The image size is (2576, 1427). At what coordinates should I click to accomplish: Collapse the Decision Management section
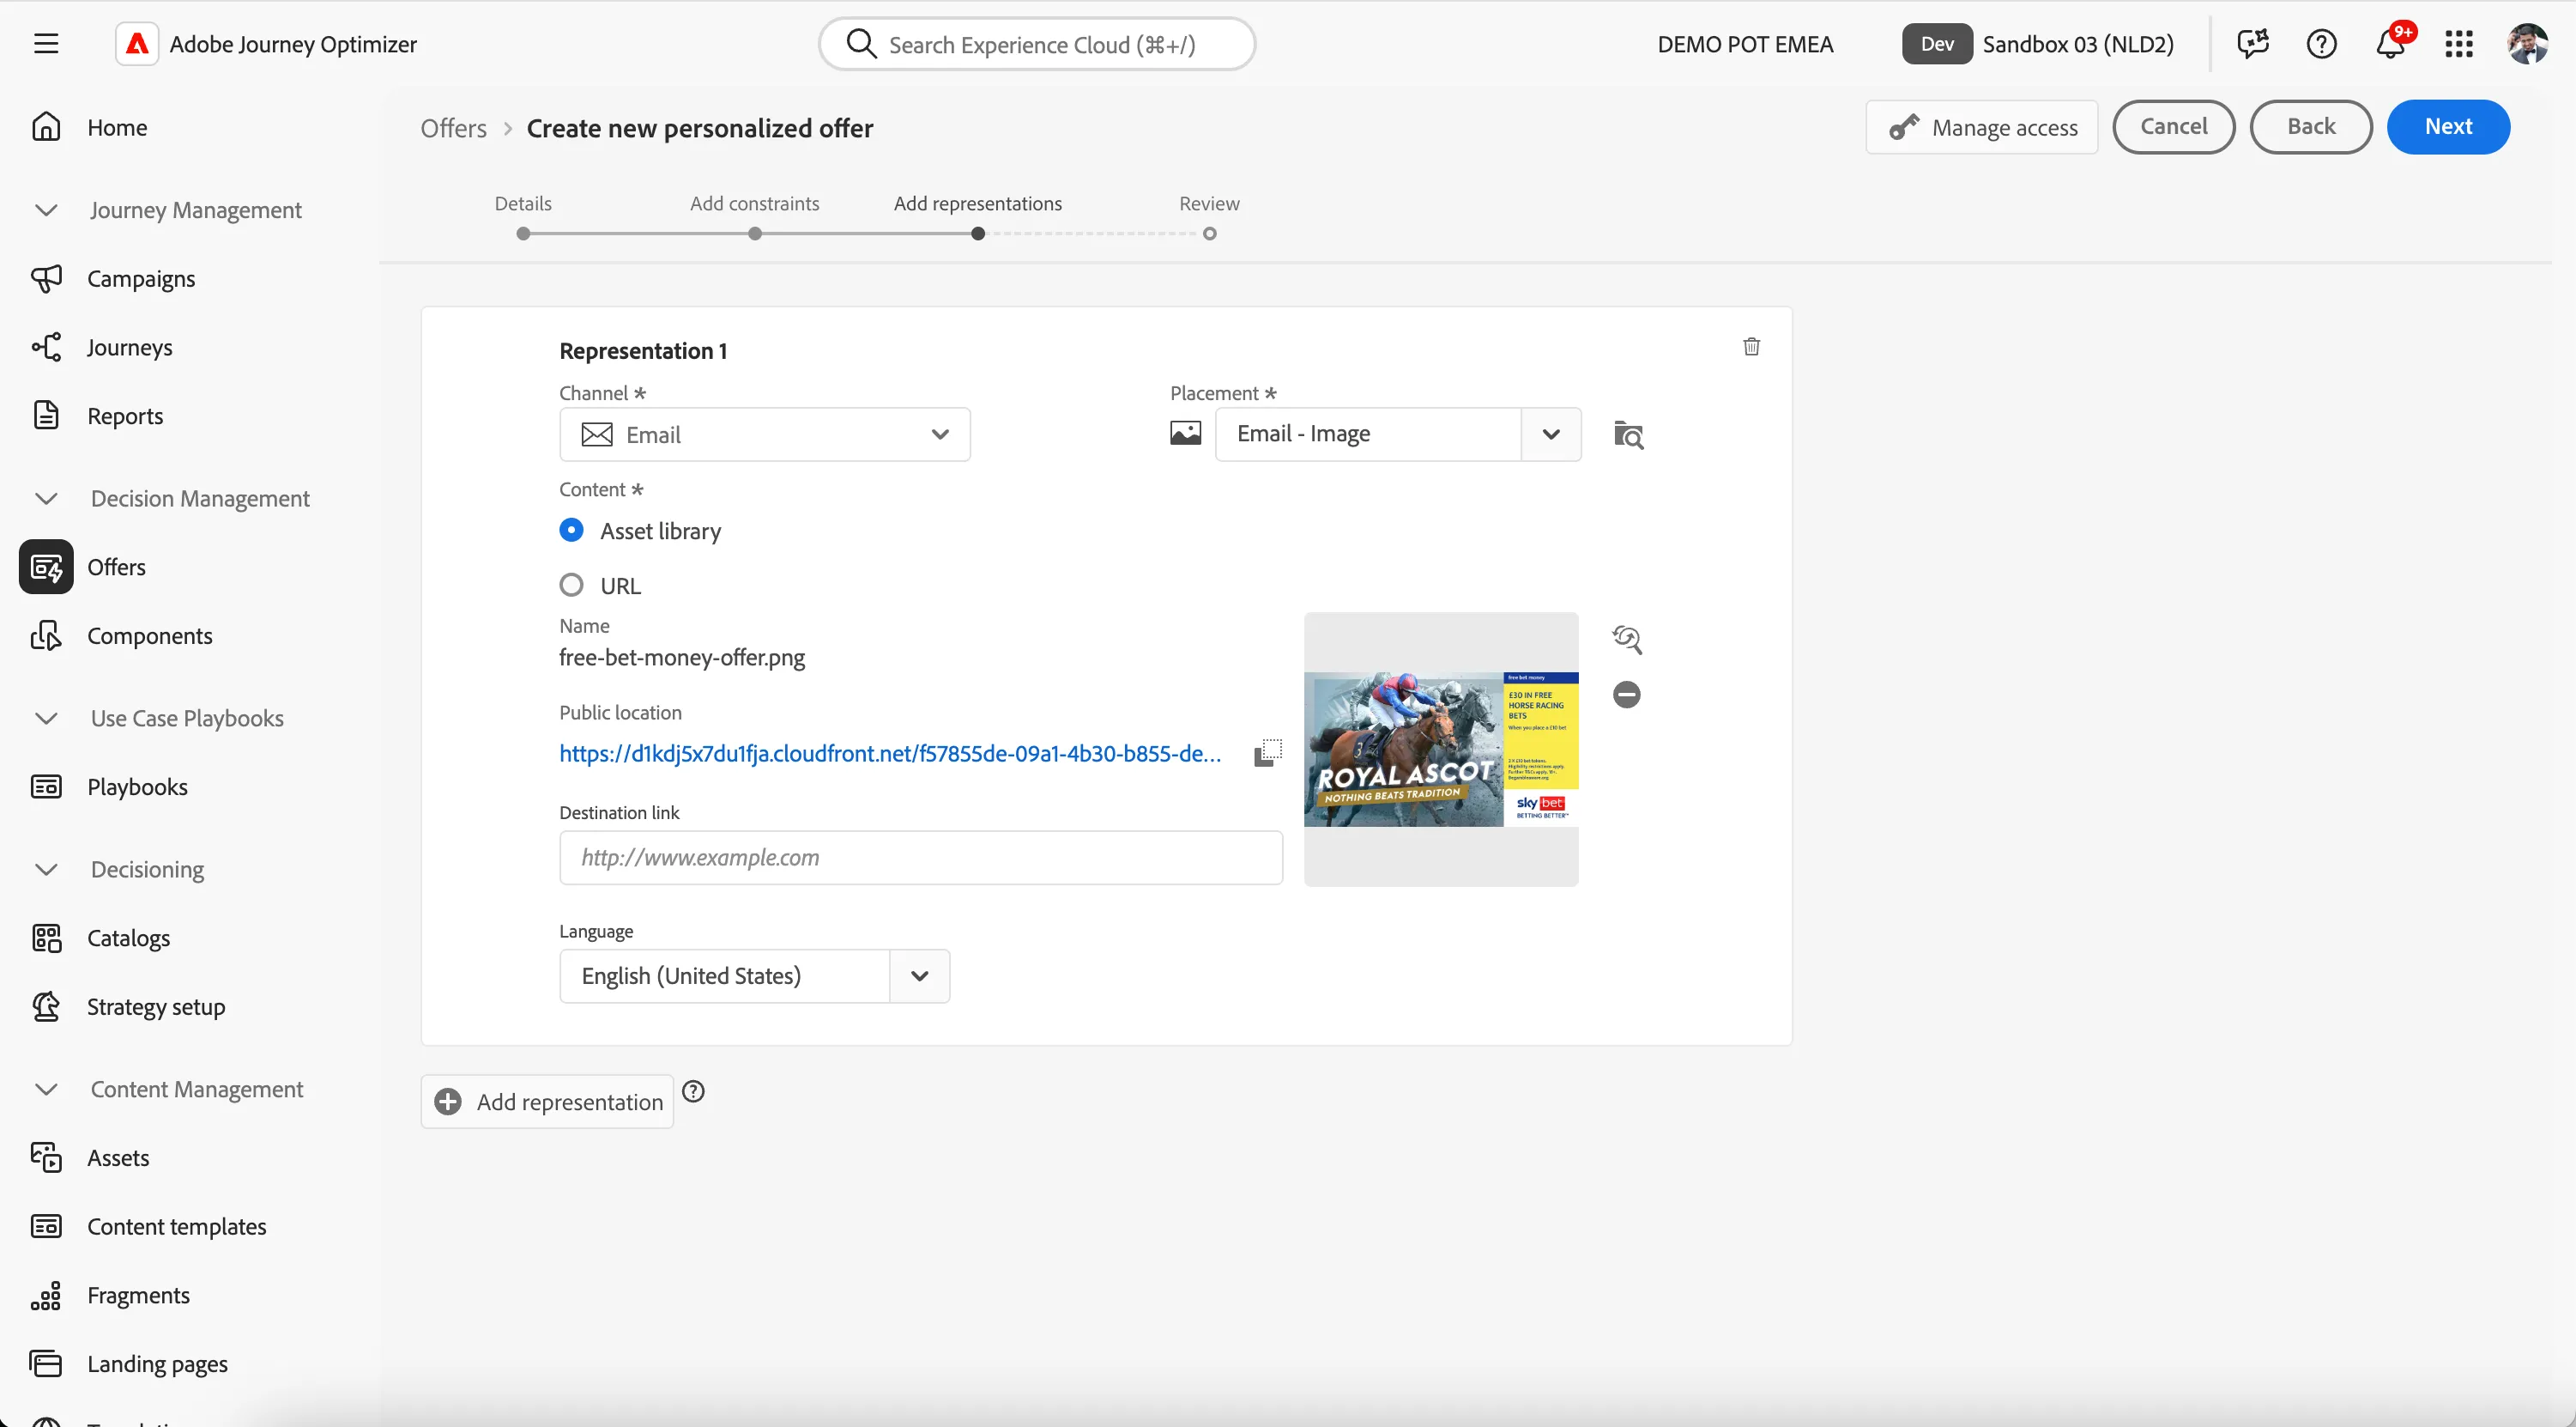[x=46, y=498]
